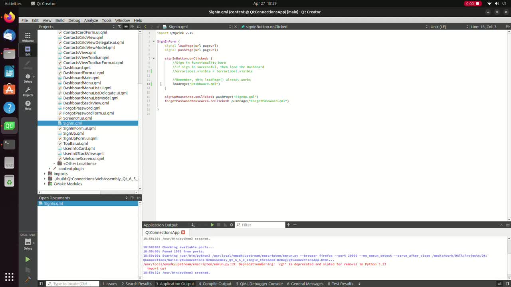Toggle the left sidebar visibility button
This screenshot has height=287, width=511.
(x=41, y=284)
